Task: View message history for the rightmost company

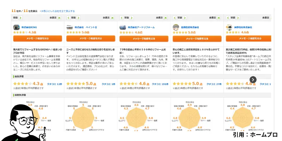Action: 249,38
